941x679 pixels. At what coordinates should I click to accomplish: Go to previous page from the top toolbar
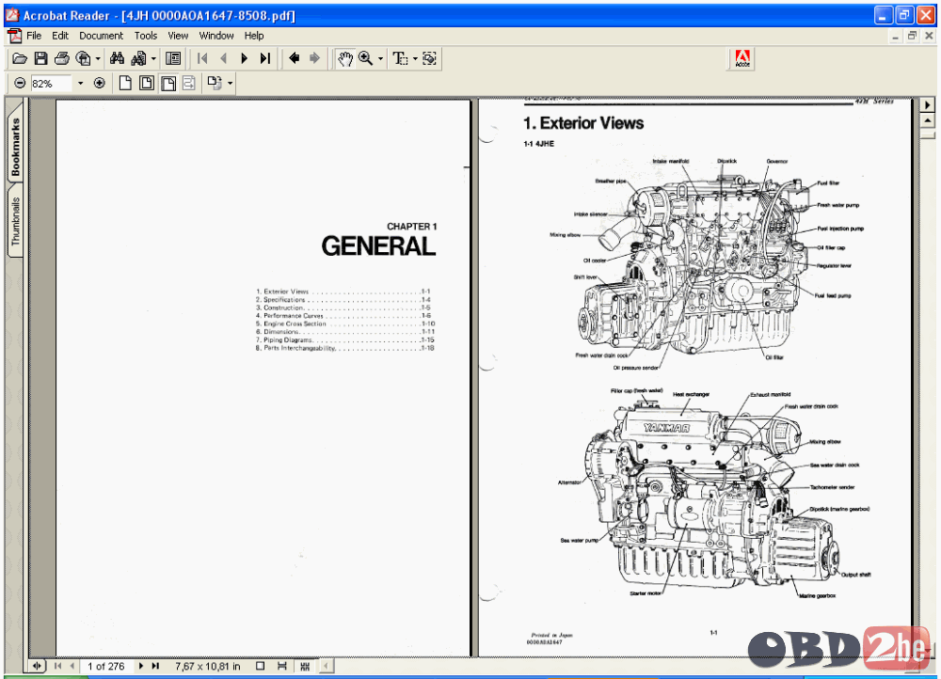(223, 58)
